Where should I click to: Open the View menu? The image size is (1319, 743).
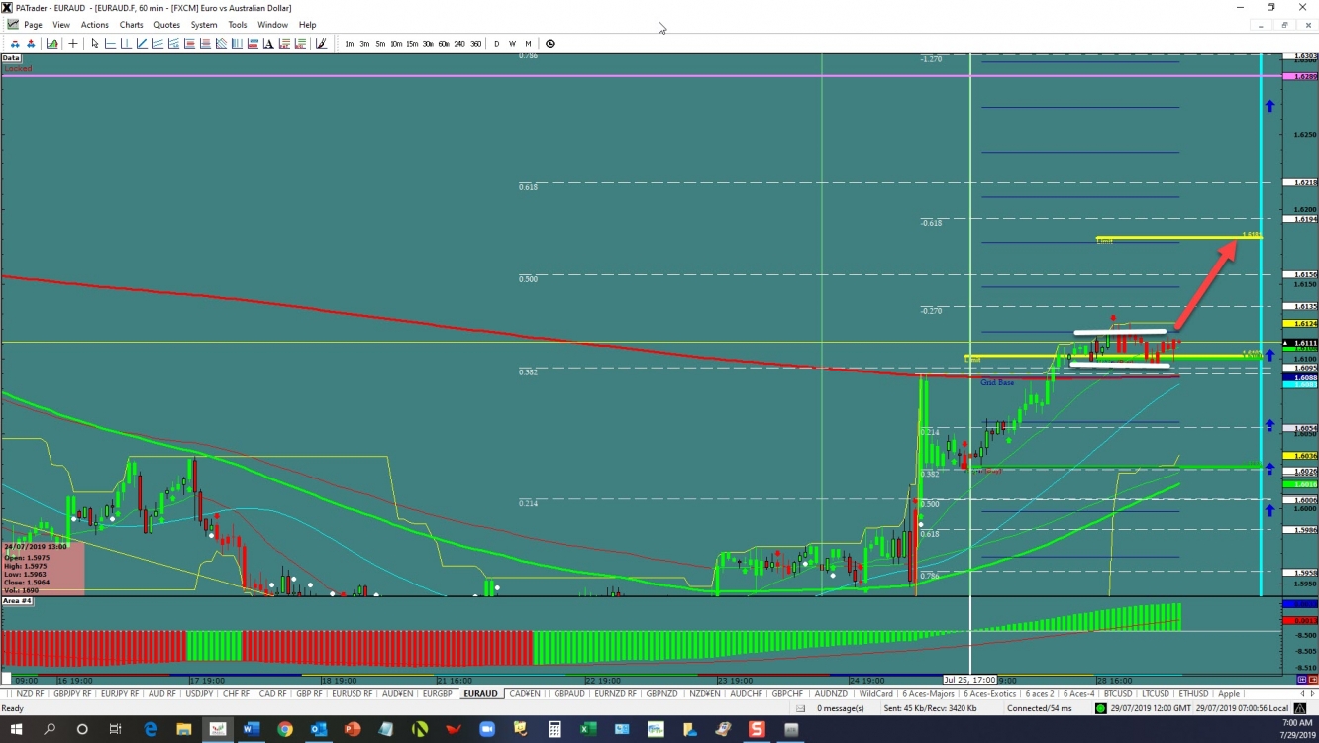61,25
